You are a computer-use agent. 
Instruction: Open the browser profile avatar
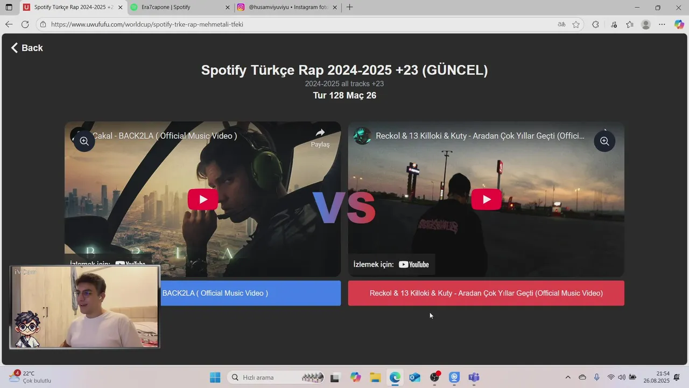click(646, 24)
